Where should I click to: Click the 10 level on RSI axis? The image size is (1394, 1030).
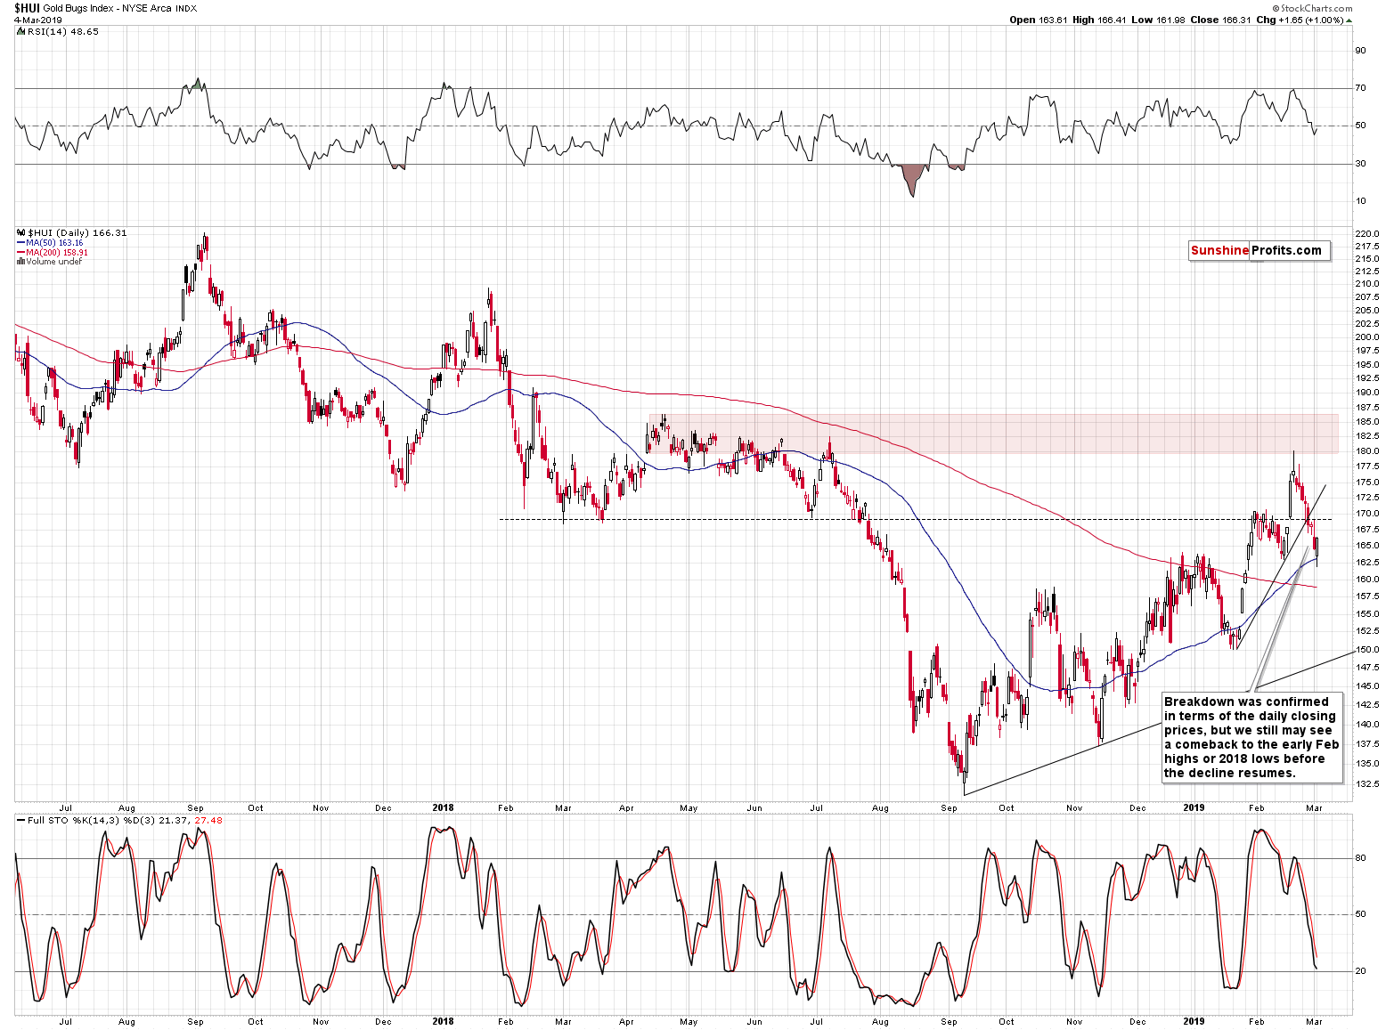1360,200
